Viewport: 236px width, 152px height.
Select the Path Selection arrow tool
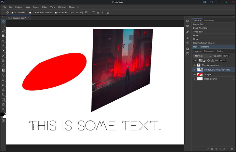click(x=3, y=94)
